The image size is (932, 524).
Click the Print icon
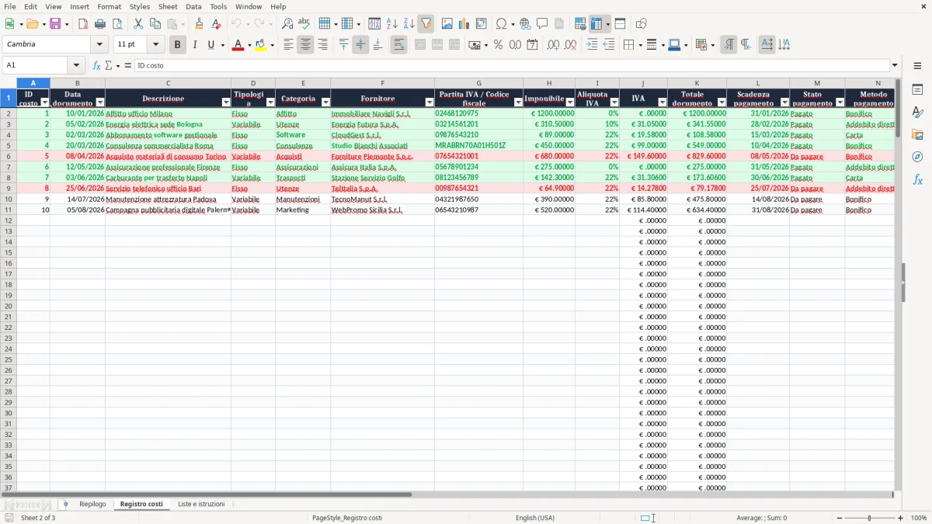click(100, 24)
